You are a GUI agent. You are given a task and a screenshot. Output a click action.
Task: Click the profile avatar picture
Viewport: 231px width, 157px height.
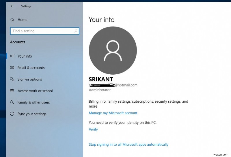[113, 51]
